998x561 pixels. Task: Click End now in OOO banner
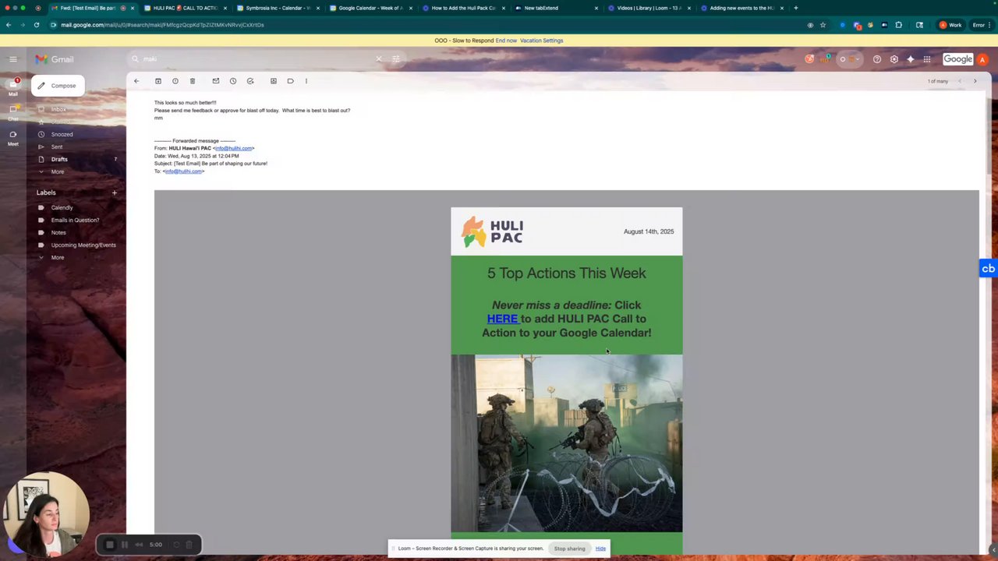coord(506,41)
